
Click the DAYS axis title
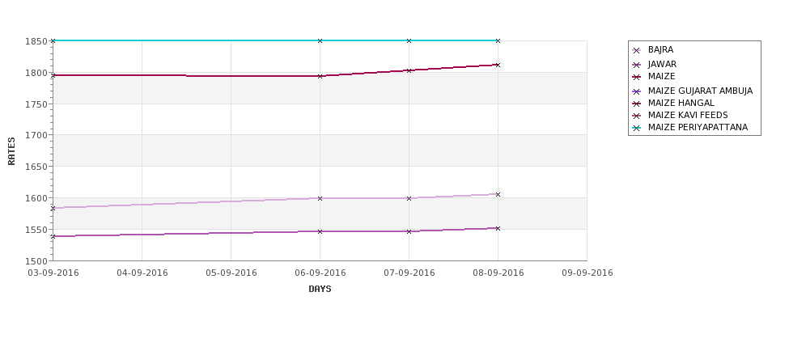pyautogui.click(x=320, y=289)
